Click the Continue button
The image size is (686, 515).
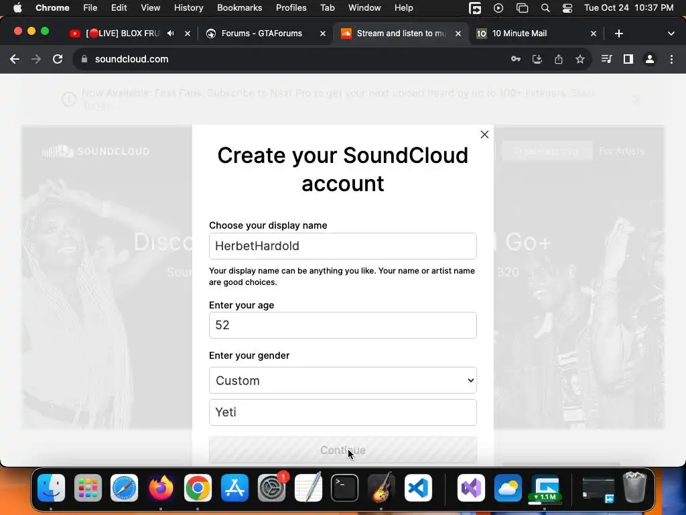point(342,450)
